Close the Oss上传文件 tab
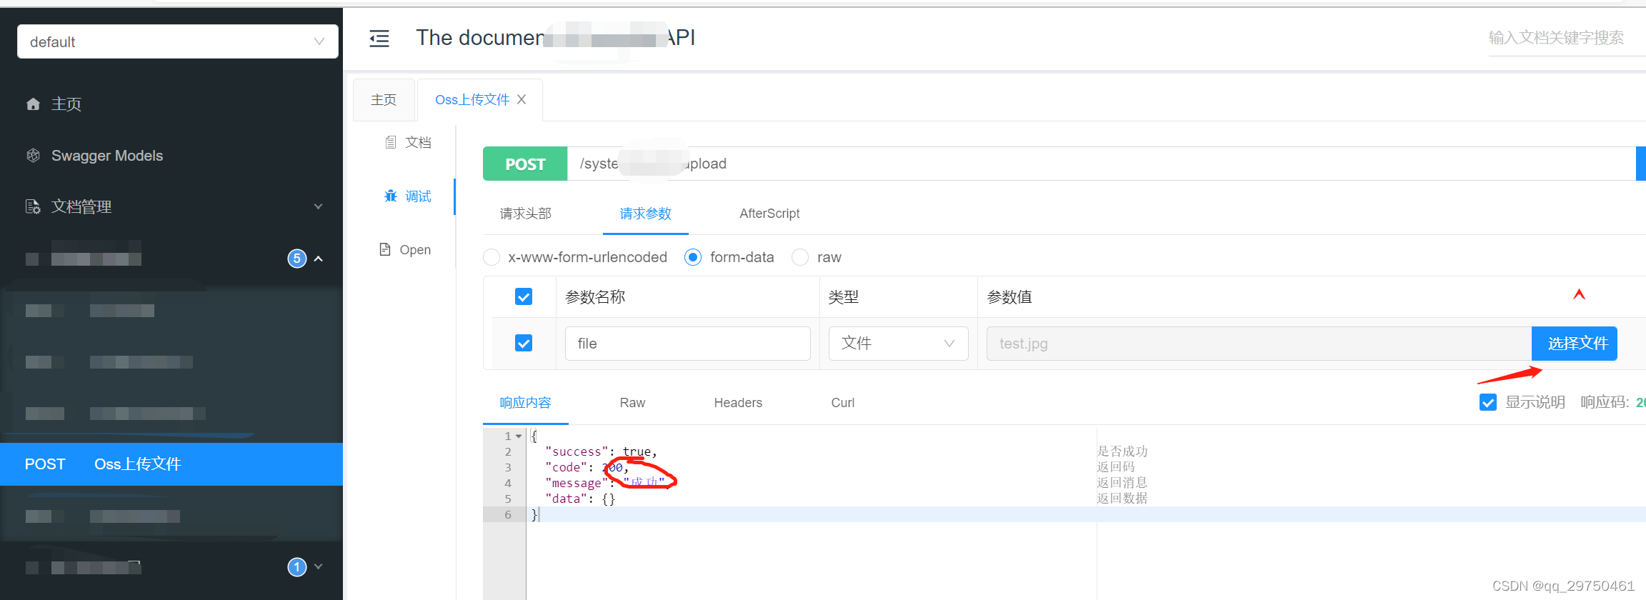This screenshot has height=600, width=1646. point(522,99)
